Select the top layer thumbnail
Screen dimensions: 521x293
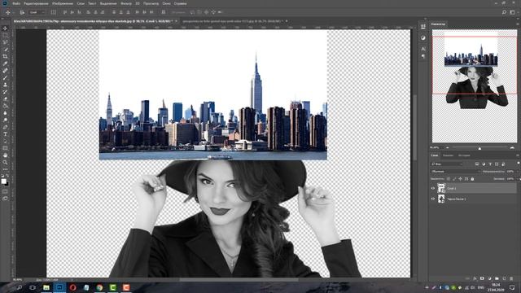(x=441, y=188)
